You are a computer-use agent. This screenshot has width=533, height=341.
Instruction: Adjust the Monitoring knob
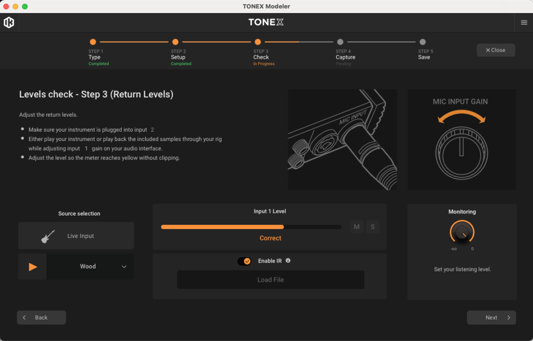tap(462, 233)
